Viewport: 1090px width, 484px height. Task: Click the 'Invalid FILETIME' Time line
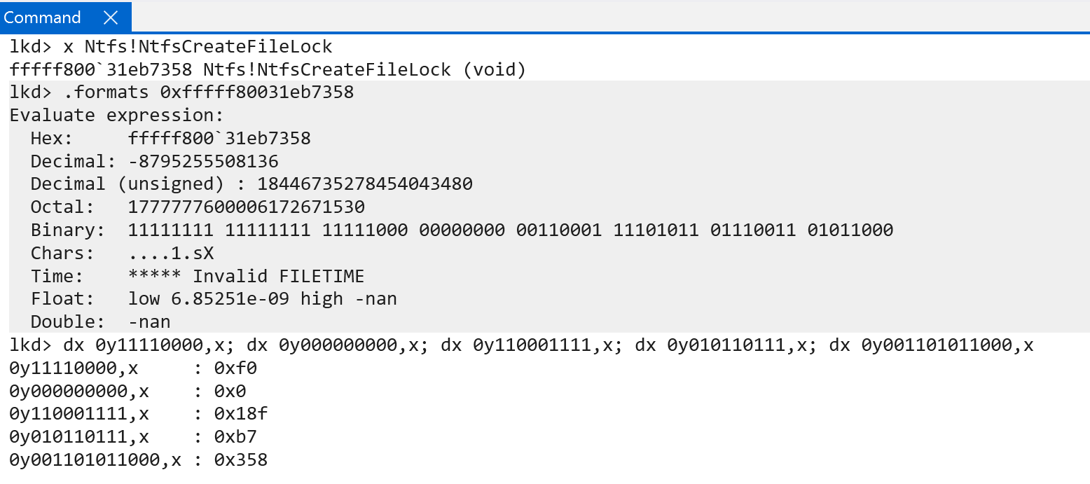click(246, 277)
